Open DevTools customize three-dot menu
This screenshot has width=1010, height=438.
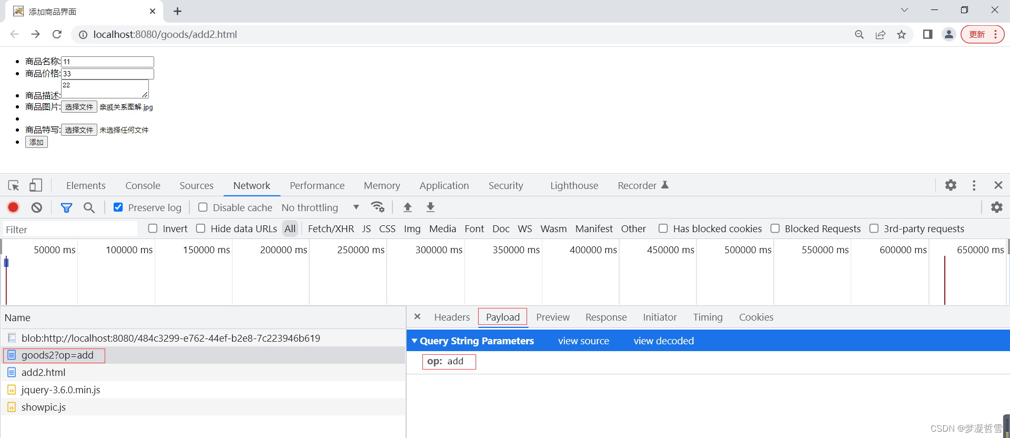tap(974, 185)
